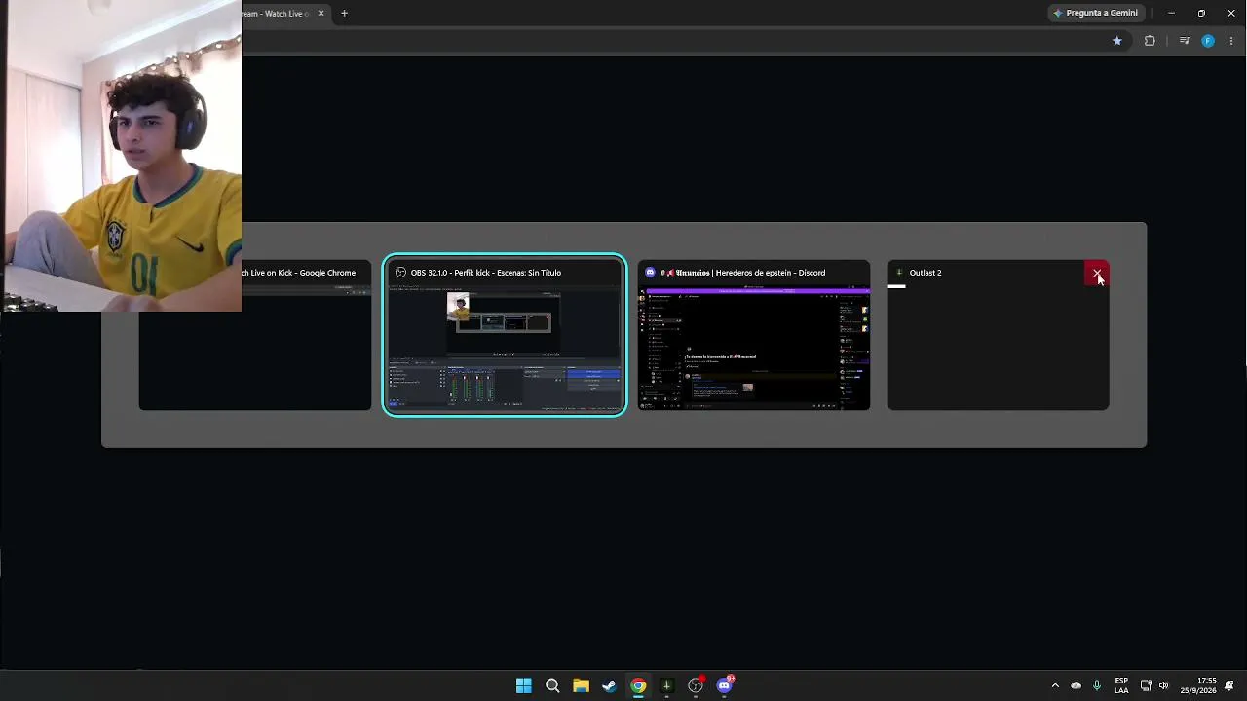Open Chrome's Extensions puzzle icon
The image size is (1247, 701).
[x=1150, y=41]
